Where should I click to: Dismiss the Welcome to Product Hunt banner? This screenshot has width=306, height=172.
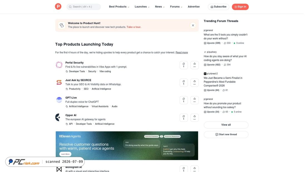point(193,25)
